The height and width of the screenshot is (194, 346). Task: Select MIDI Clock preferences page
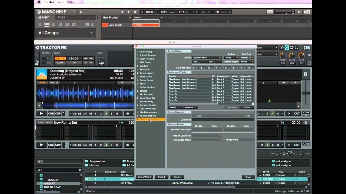(x=145, y=62)
